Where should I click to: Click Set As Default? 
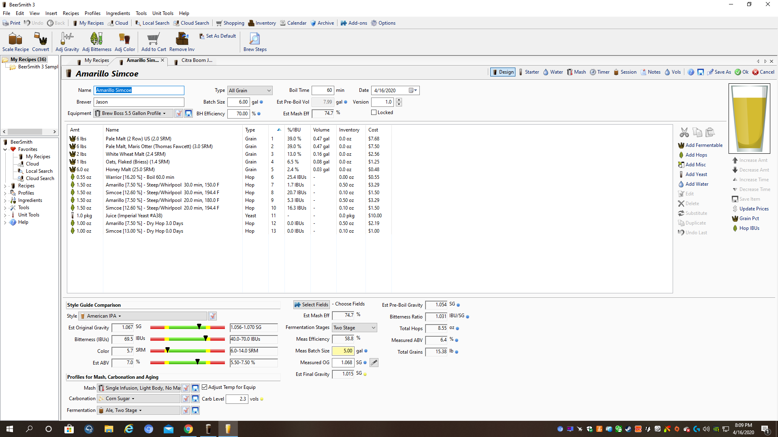click(217, 36)
